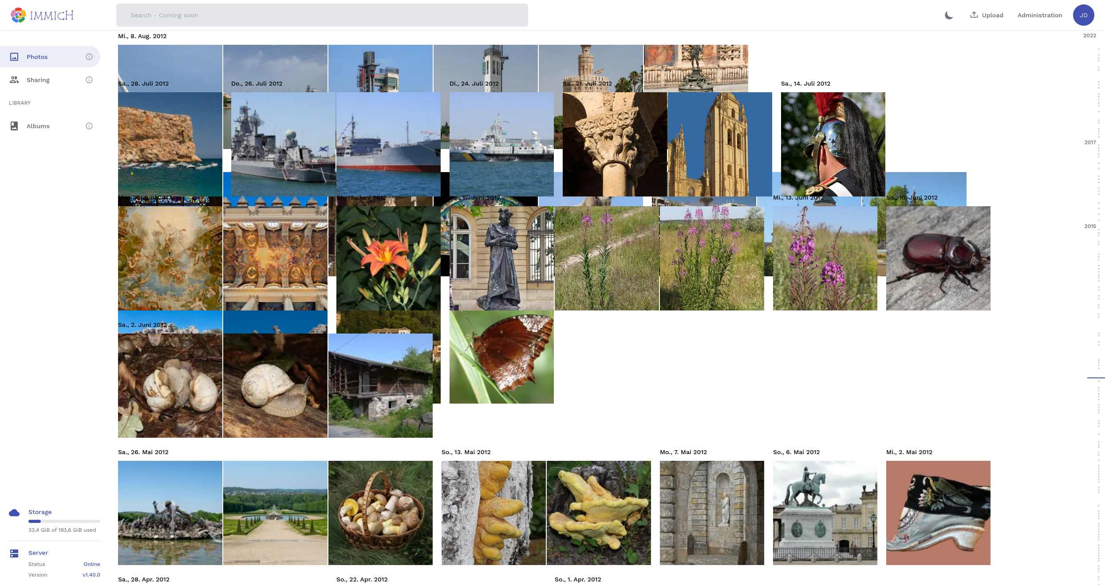This screenshot has width=1105, height=585.
Task: Click the Server status icon
Action: (x=14, y=553)
